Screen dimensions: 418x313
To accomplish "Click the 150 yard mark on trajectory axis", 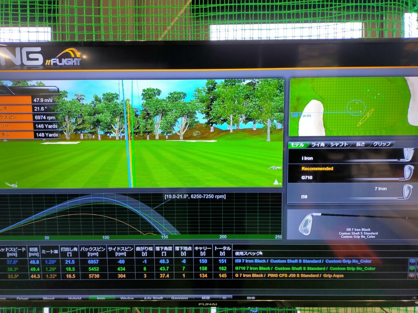I will 165,237.
